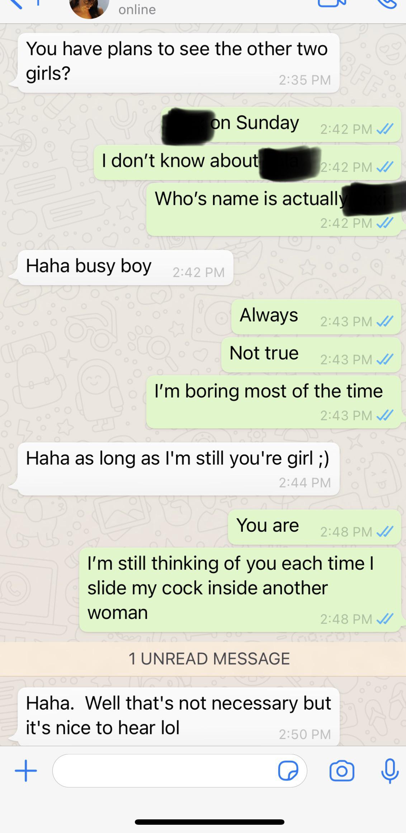Tap the 'You are' sent message
The image size is (406, 833).
tap(314, 527)
